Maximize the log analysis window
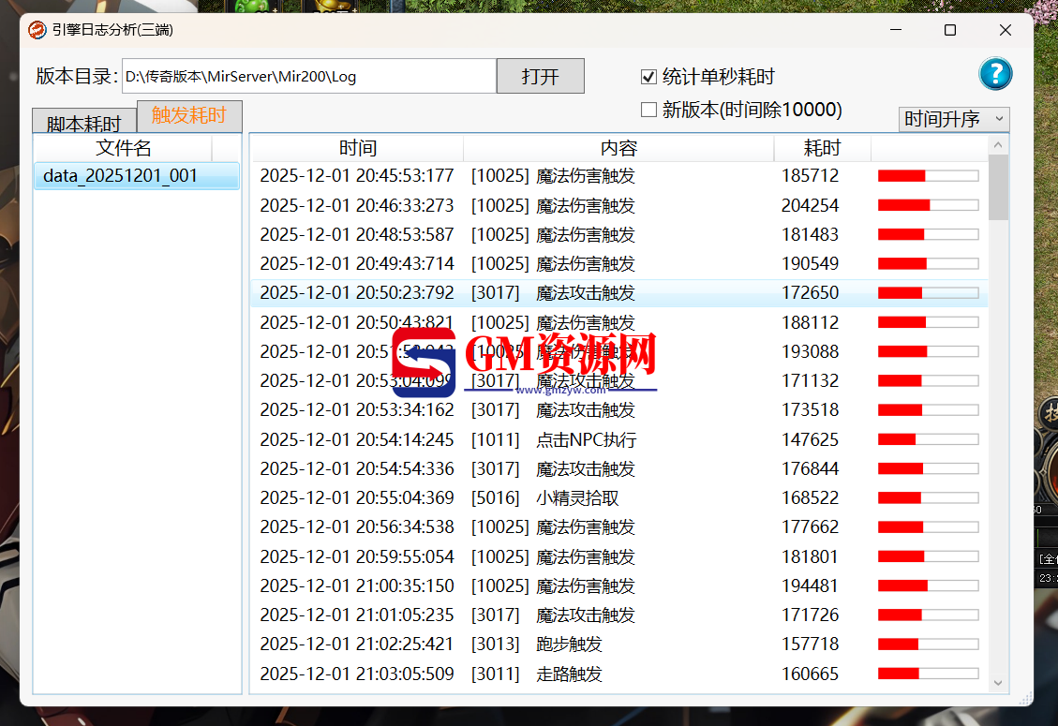The width and height of the screenshot is (1058, 726). [x=950, y=30]
